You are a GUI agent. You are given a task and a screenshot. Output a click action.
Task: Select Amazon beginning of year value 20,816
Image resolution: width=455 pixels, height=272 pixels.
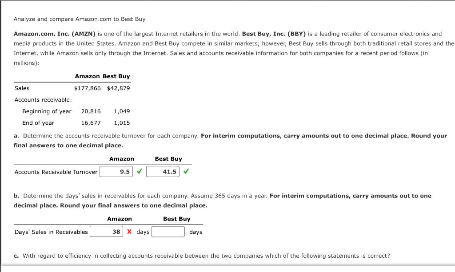pos(91,111)
